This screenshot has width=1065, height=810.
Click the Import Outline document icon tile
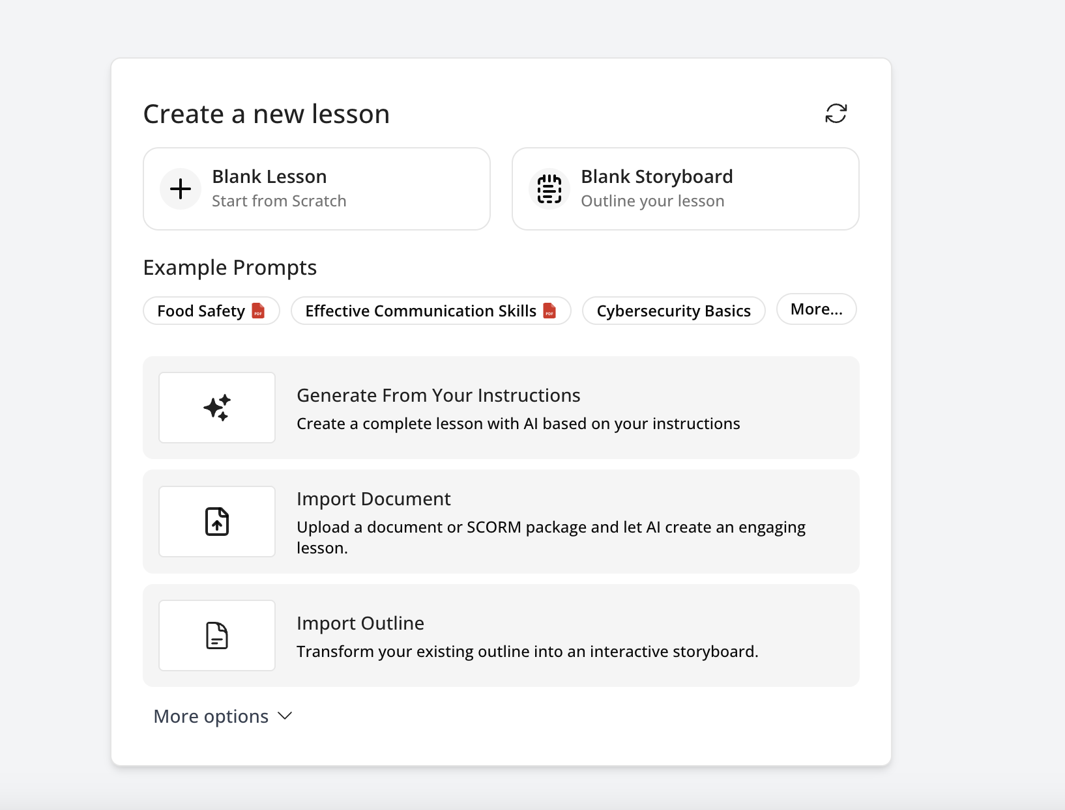pos(217,635)
